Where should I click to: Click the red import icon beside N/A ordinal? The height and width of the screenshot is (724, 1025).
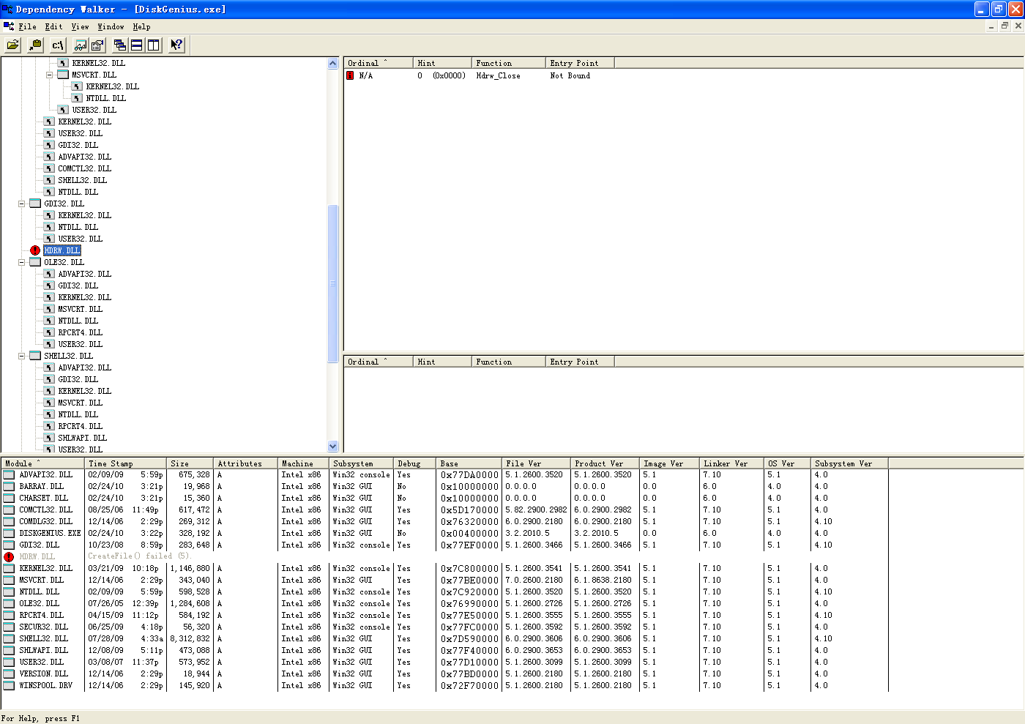(350, 75)
